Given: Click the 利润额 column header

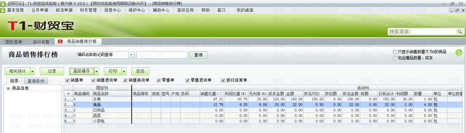Looking at the screenshot, I should pos(404,94).
